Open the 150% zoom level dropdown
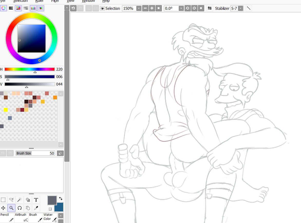 139,8
